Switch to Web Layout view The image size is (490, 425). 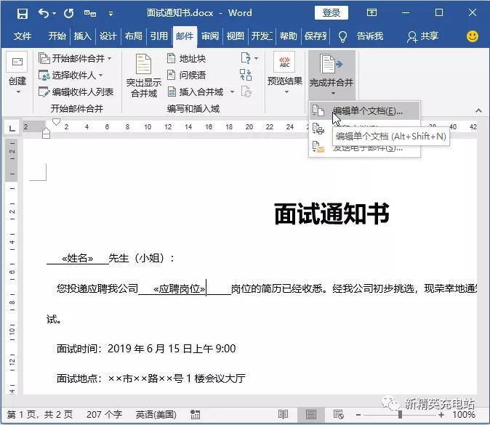(339, 415)
